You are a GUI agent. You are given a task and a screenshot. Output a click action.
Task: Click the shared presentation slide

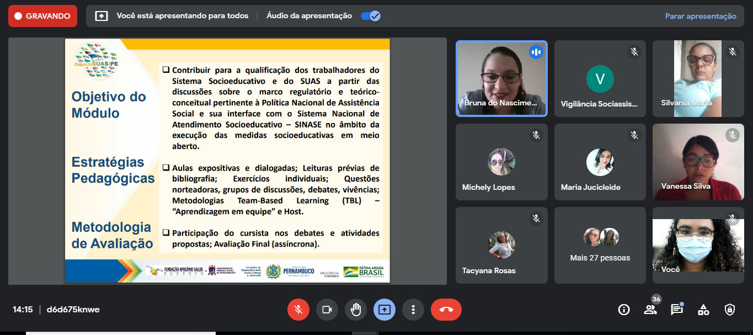click(227, 161)
